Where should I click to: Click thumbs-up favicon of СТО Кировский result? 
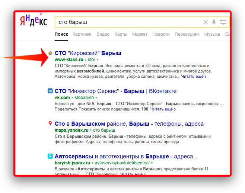click(x=50, y=53)
